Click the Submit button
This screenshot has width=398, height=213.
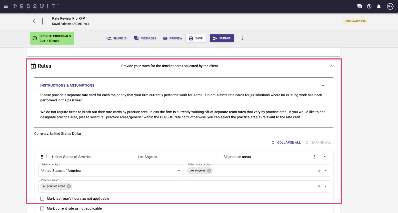(222, 38)
